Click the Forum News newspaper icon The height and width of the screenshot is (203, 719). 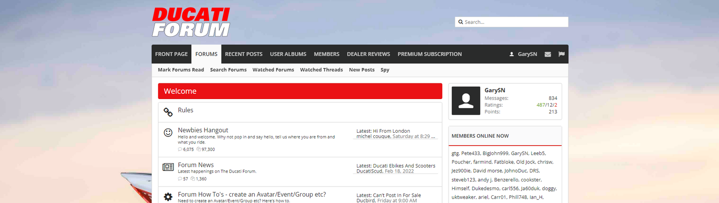point(168,167)
